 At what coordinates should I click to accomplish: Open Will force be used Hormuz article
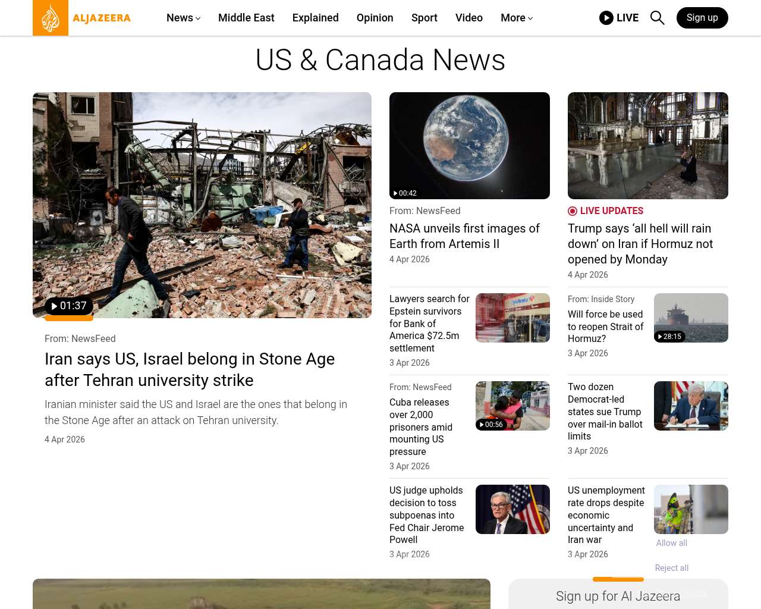(x=605, y=327)
